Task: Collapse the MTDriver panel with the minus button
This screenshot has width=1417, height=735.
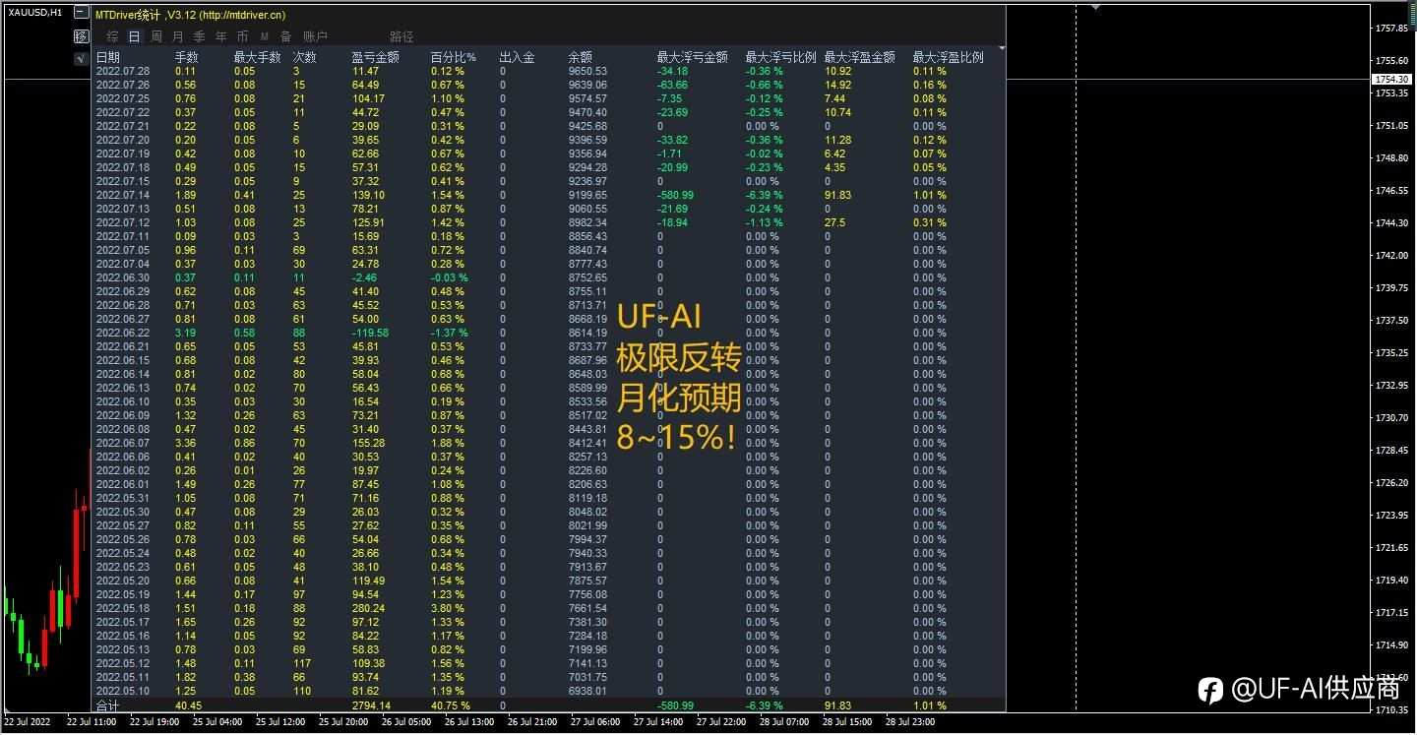Action: pyautogui.click(x=81, y=14)
